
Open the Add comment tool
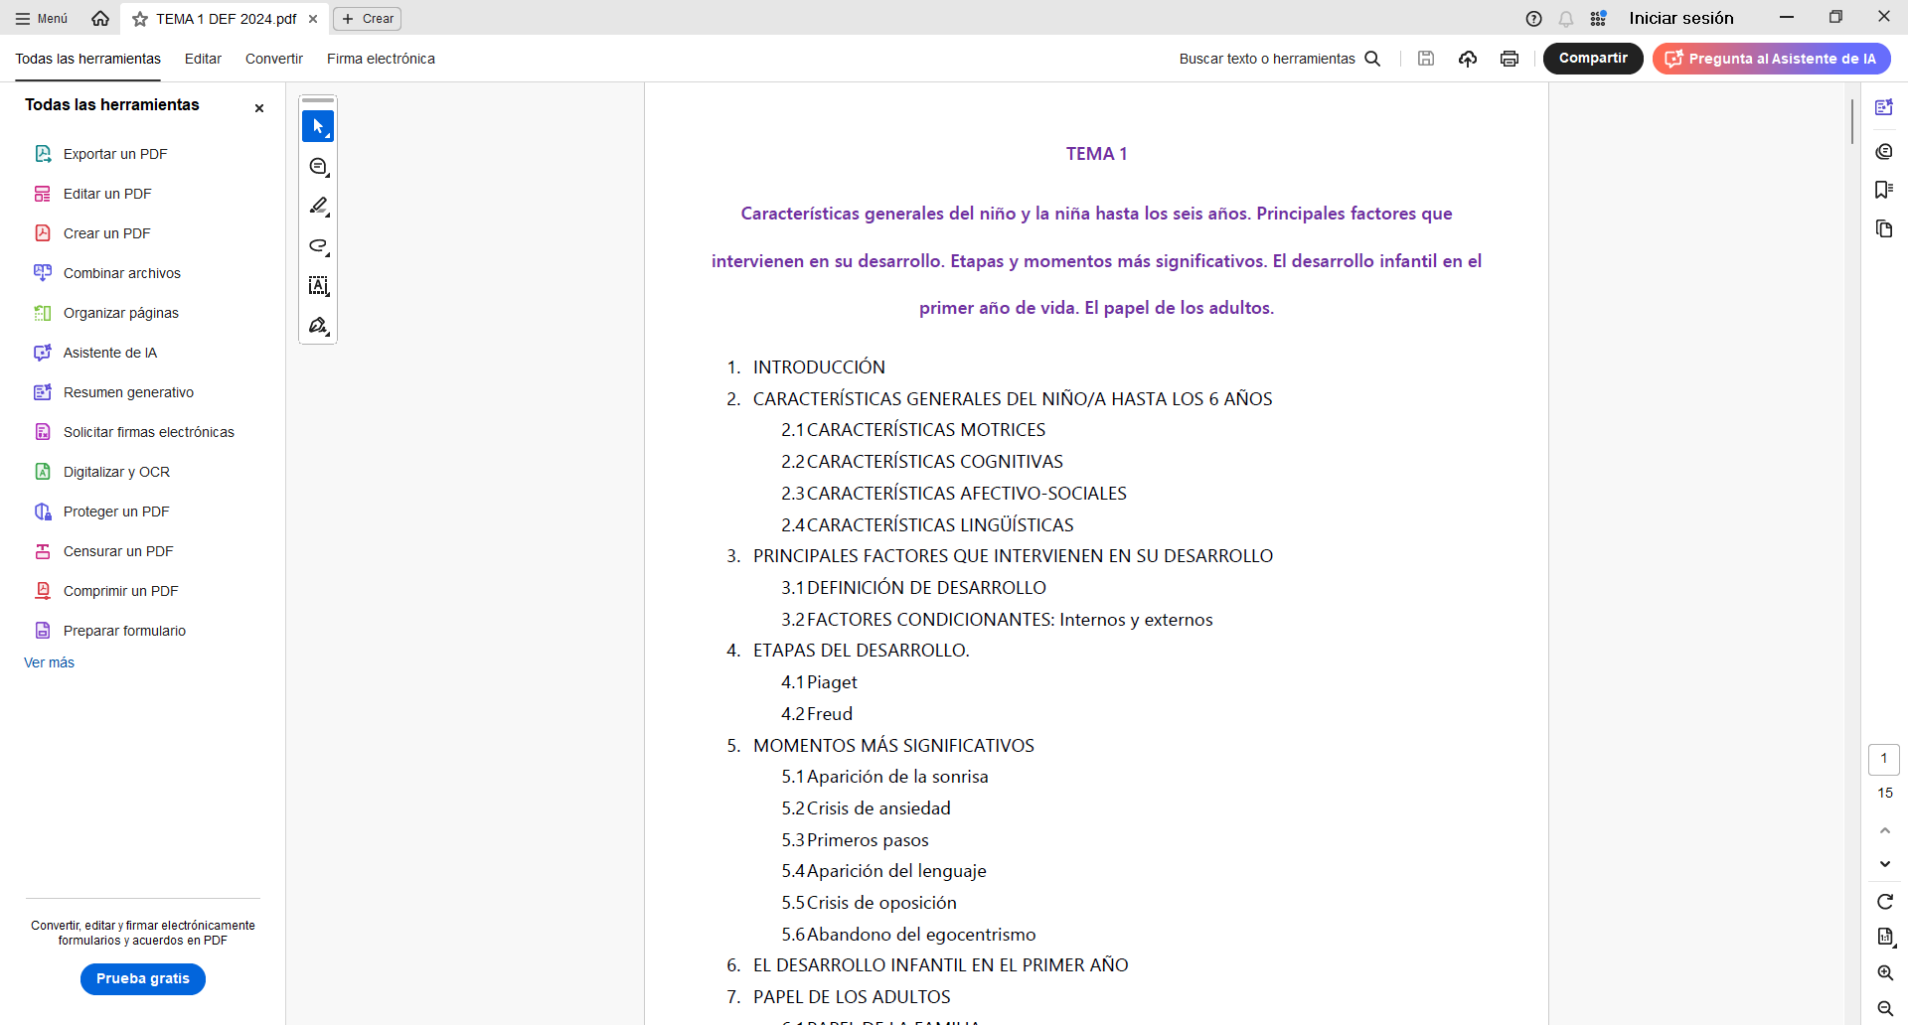tap(318, 167)
